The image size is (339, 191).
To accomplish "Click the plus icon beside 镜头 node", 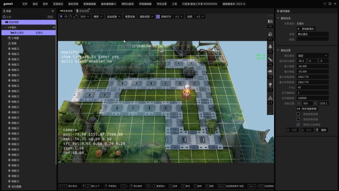I will pos(54,27).
